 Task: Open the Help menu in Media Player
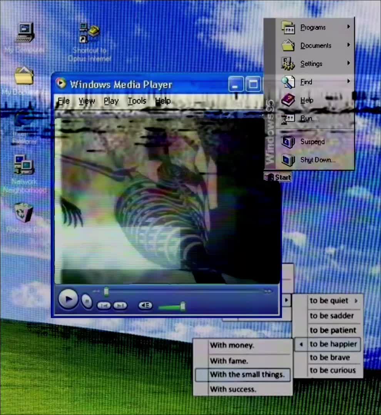(163, 101)
